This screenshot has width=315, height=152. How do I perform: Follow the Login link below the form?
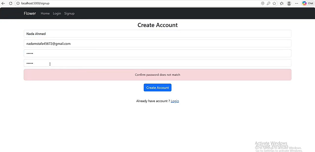pos(175,101)
